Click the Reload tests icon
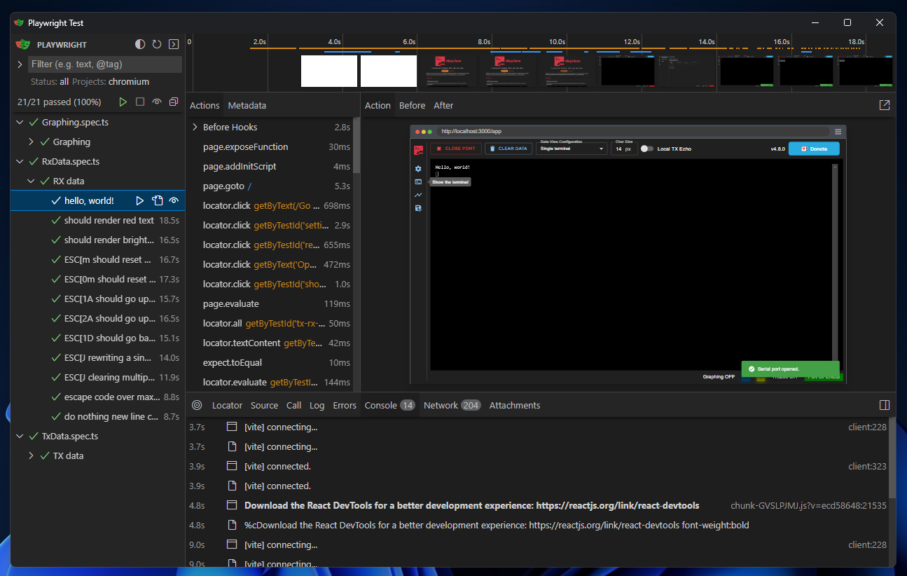Viewport: 907px width, 576px height. pyautogui.click(x=157, y=44)
